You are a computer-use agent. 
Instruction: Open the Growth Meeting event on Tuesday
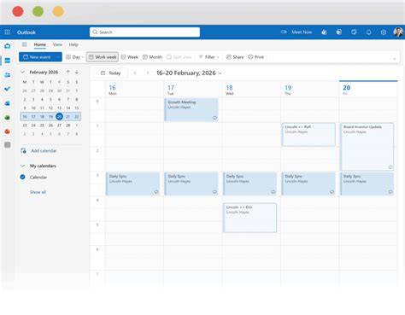pos(191,109)
